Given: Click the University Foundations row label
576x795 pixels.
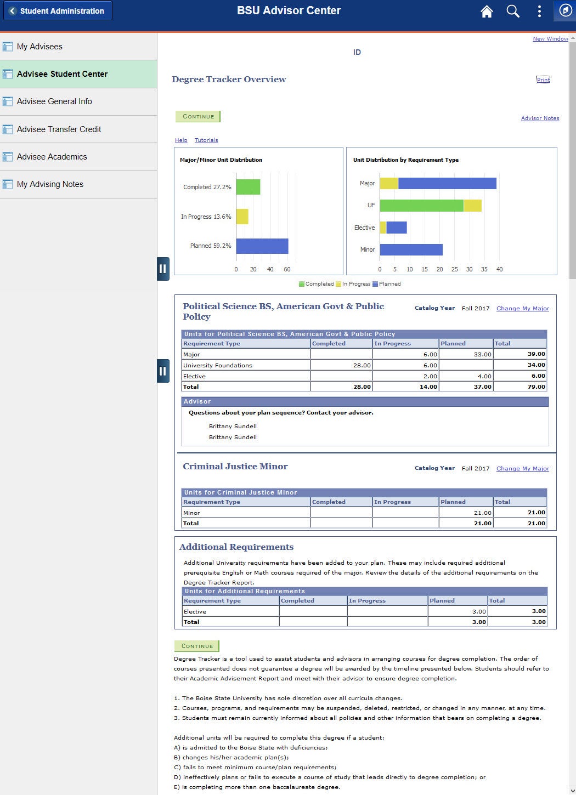Looking at the screenshot, I should pyautogui.click(x=218, y=366).
